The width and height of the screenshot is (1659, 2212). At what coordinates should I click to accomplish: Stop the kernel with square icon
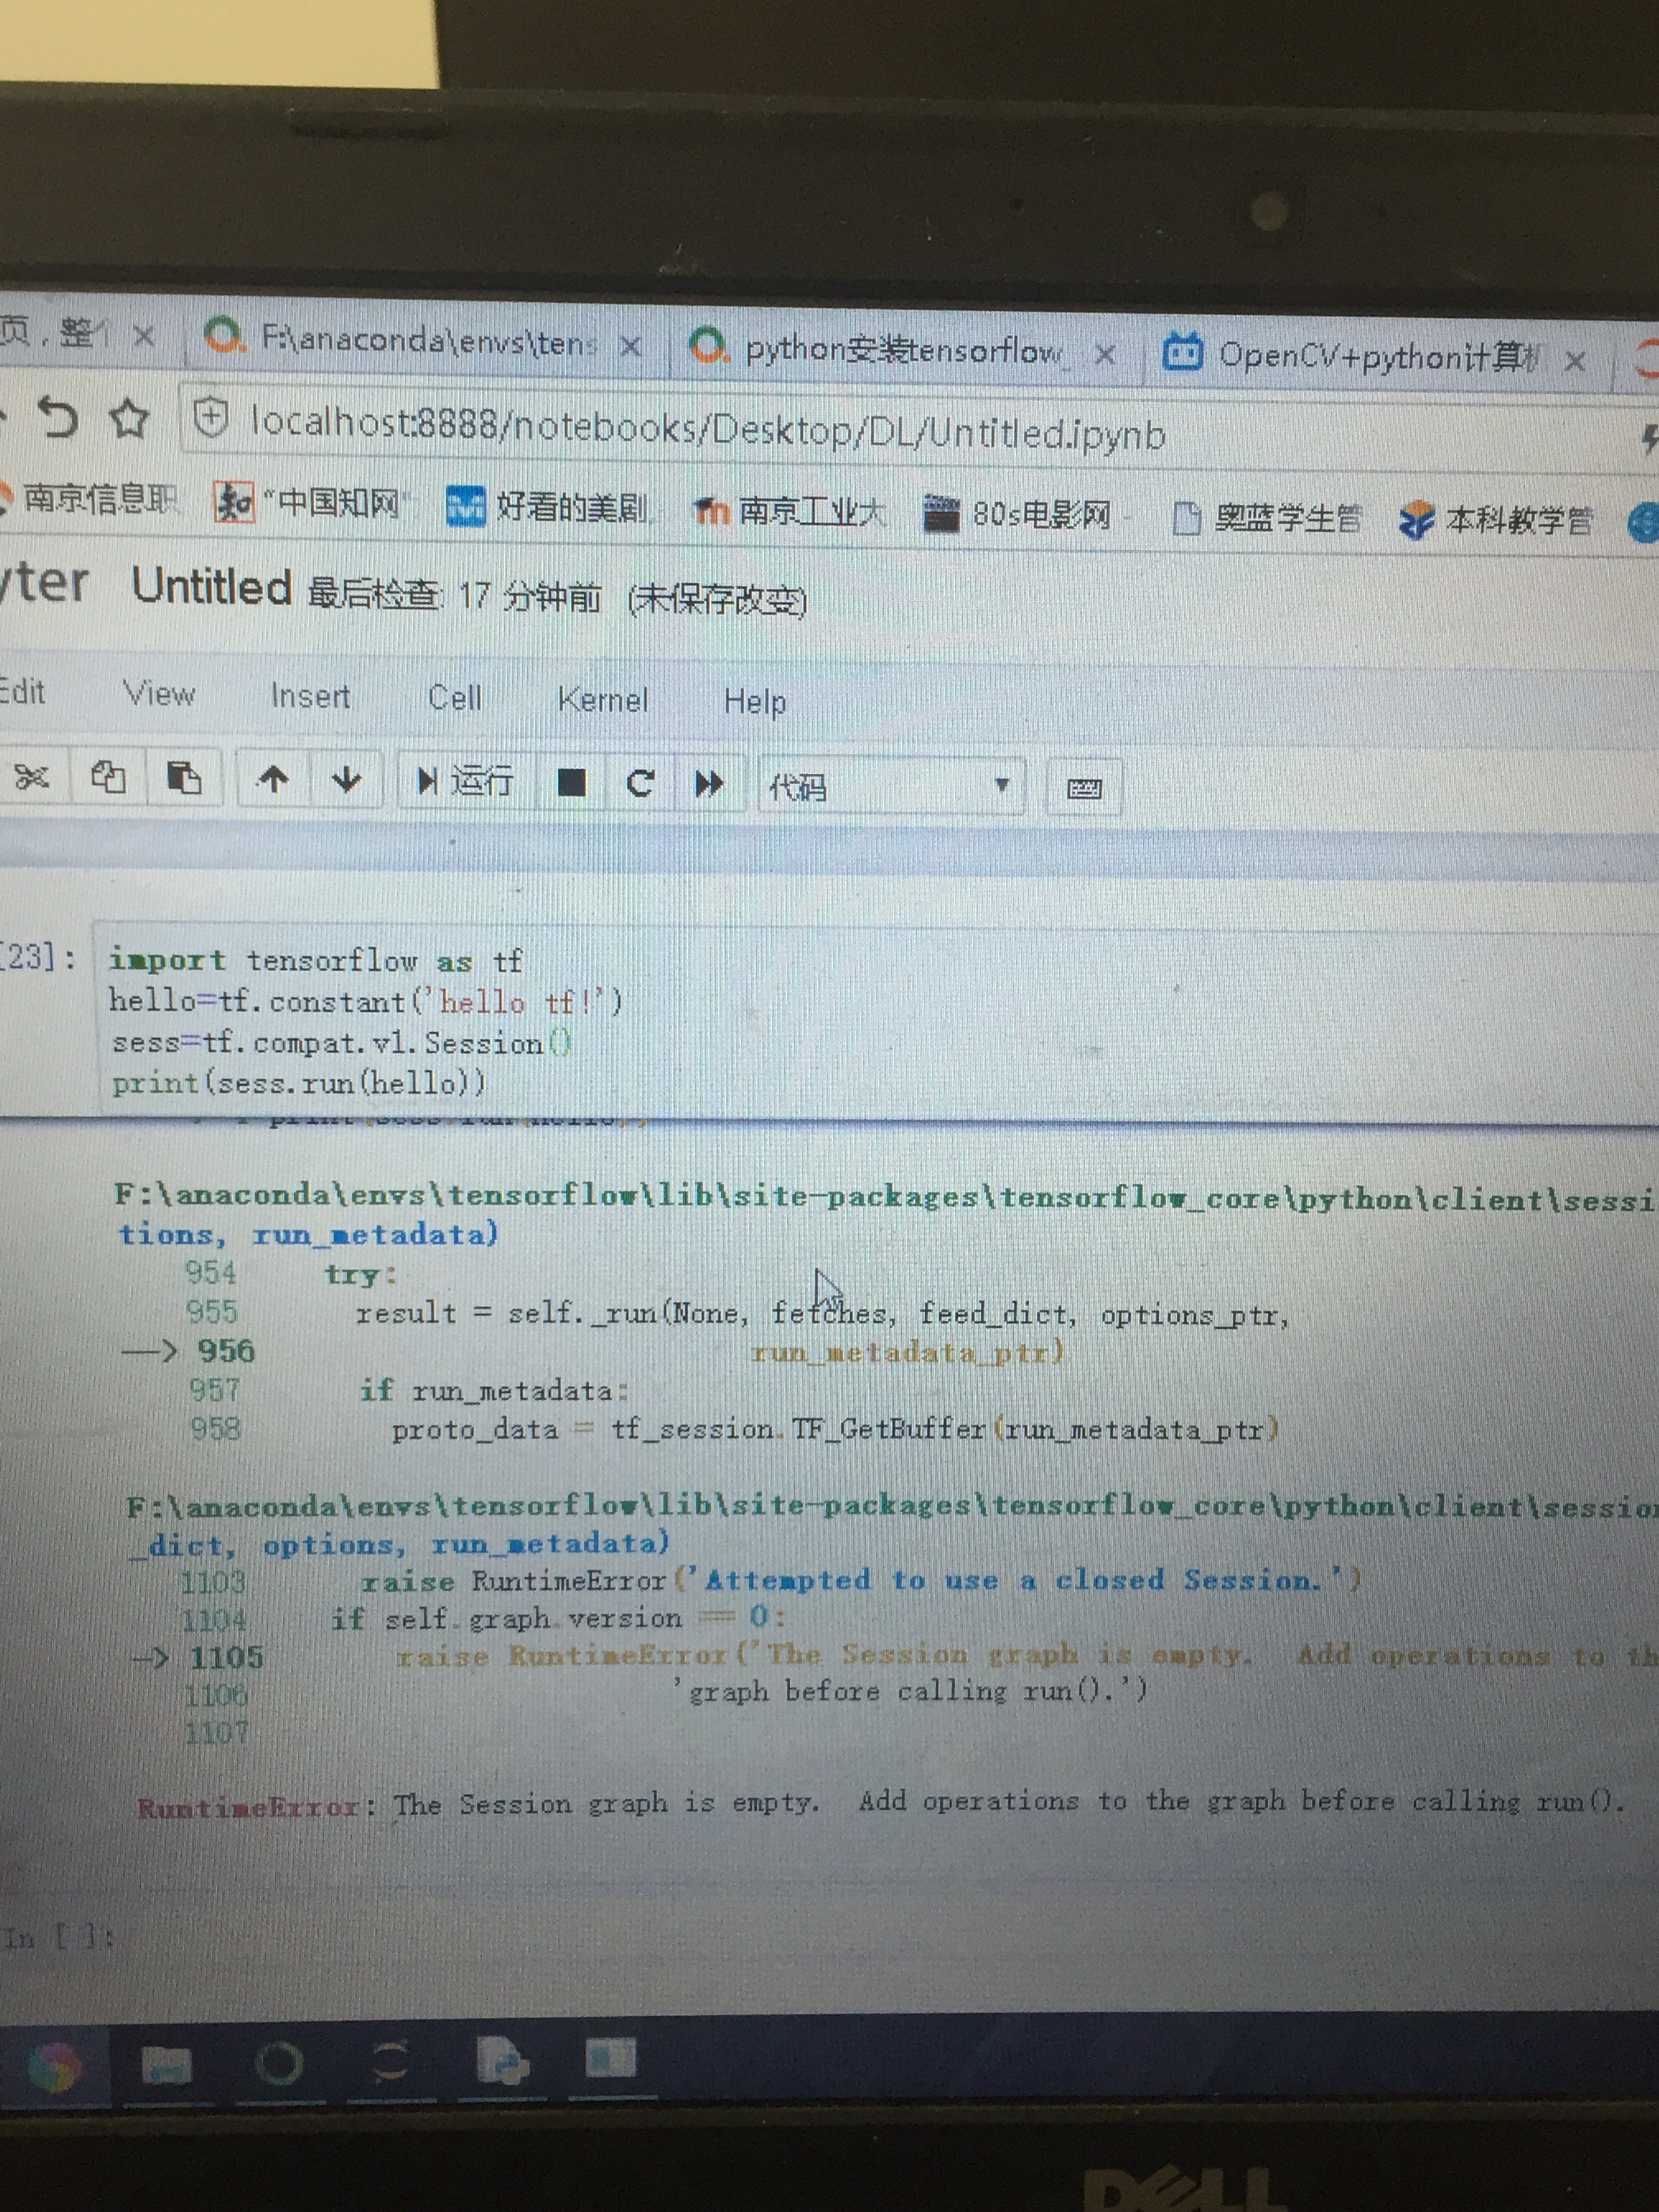pos(571,783)
